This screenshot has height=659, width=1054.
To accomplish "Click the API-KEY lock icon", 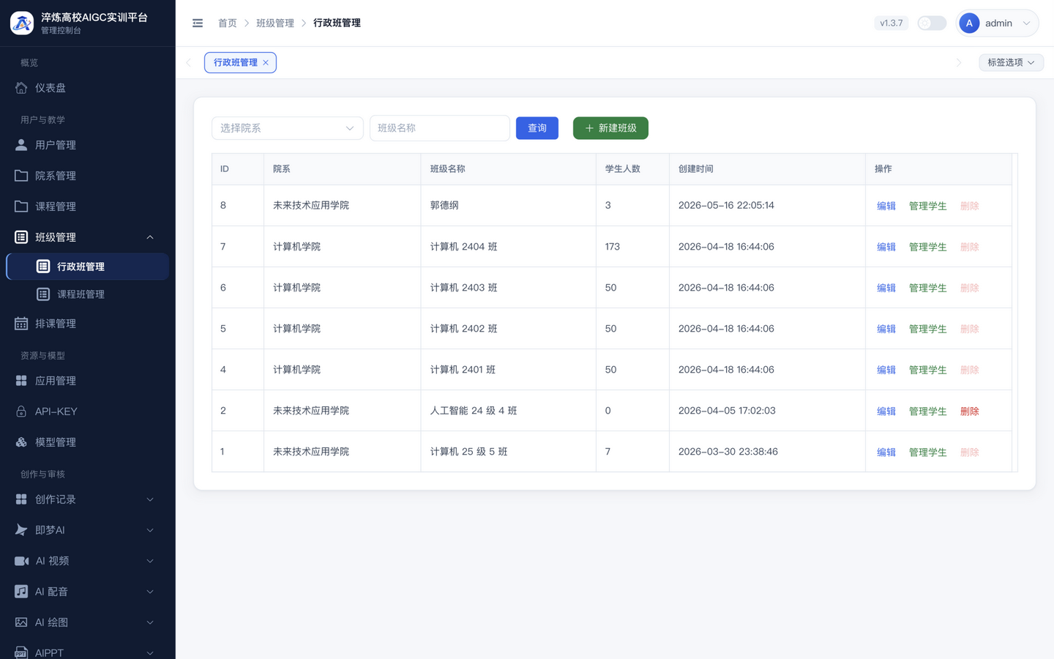I will point(21,412).
